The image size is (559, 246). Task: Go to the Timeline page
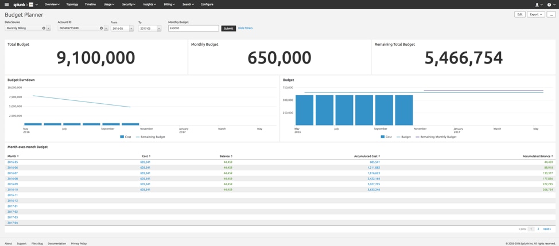click(90, 4)
